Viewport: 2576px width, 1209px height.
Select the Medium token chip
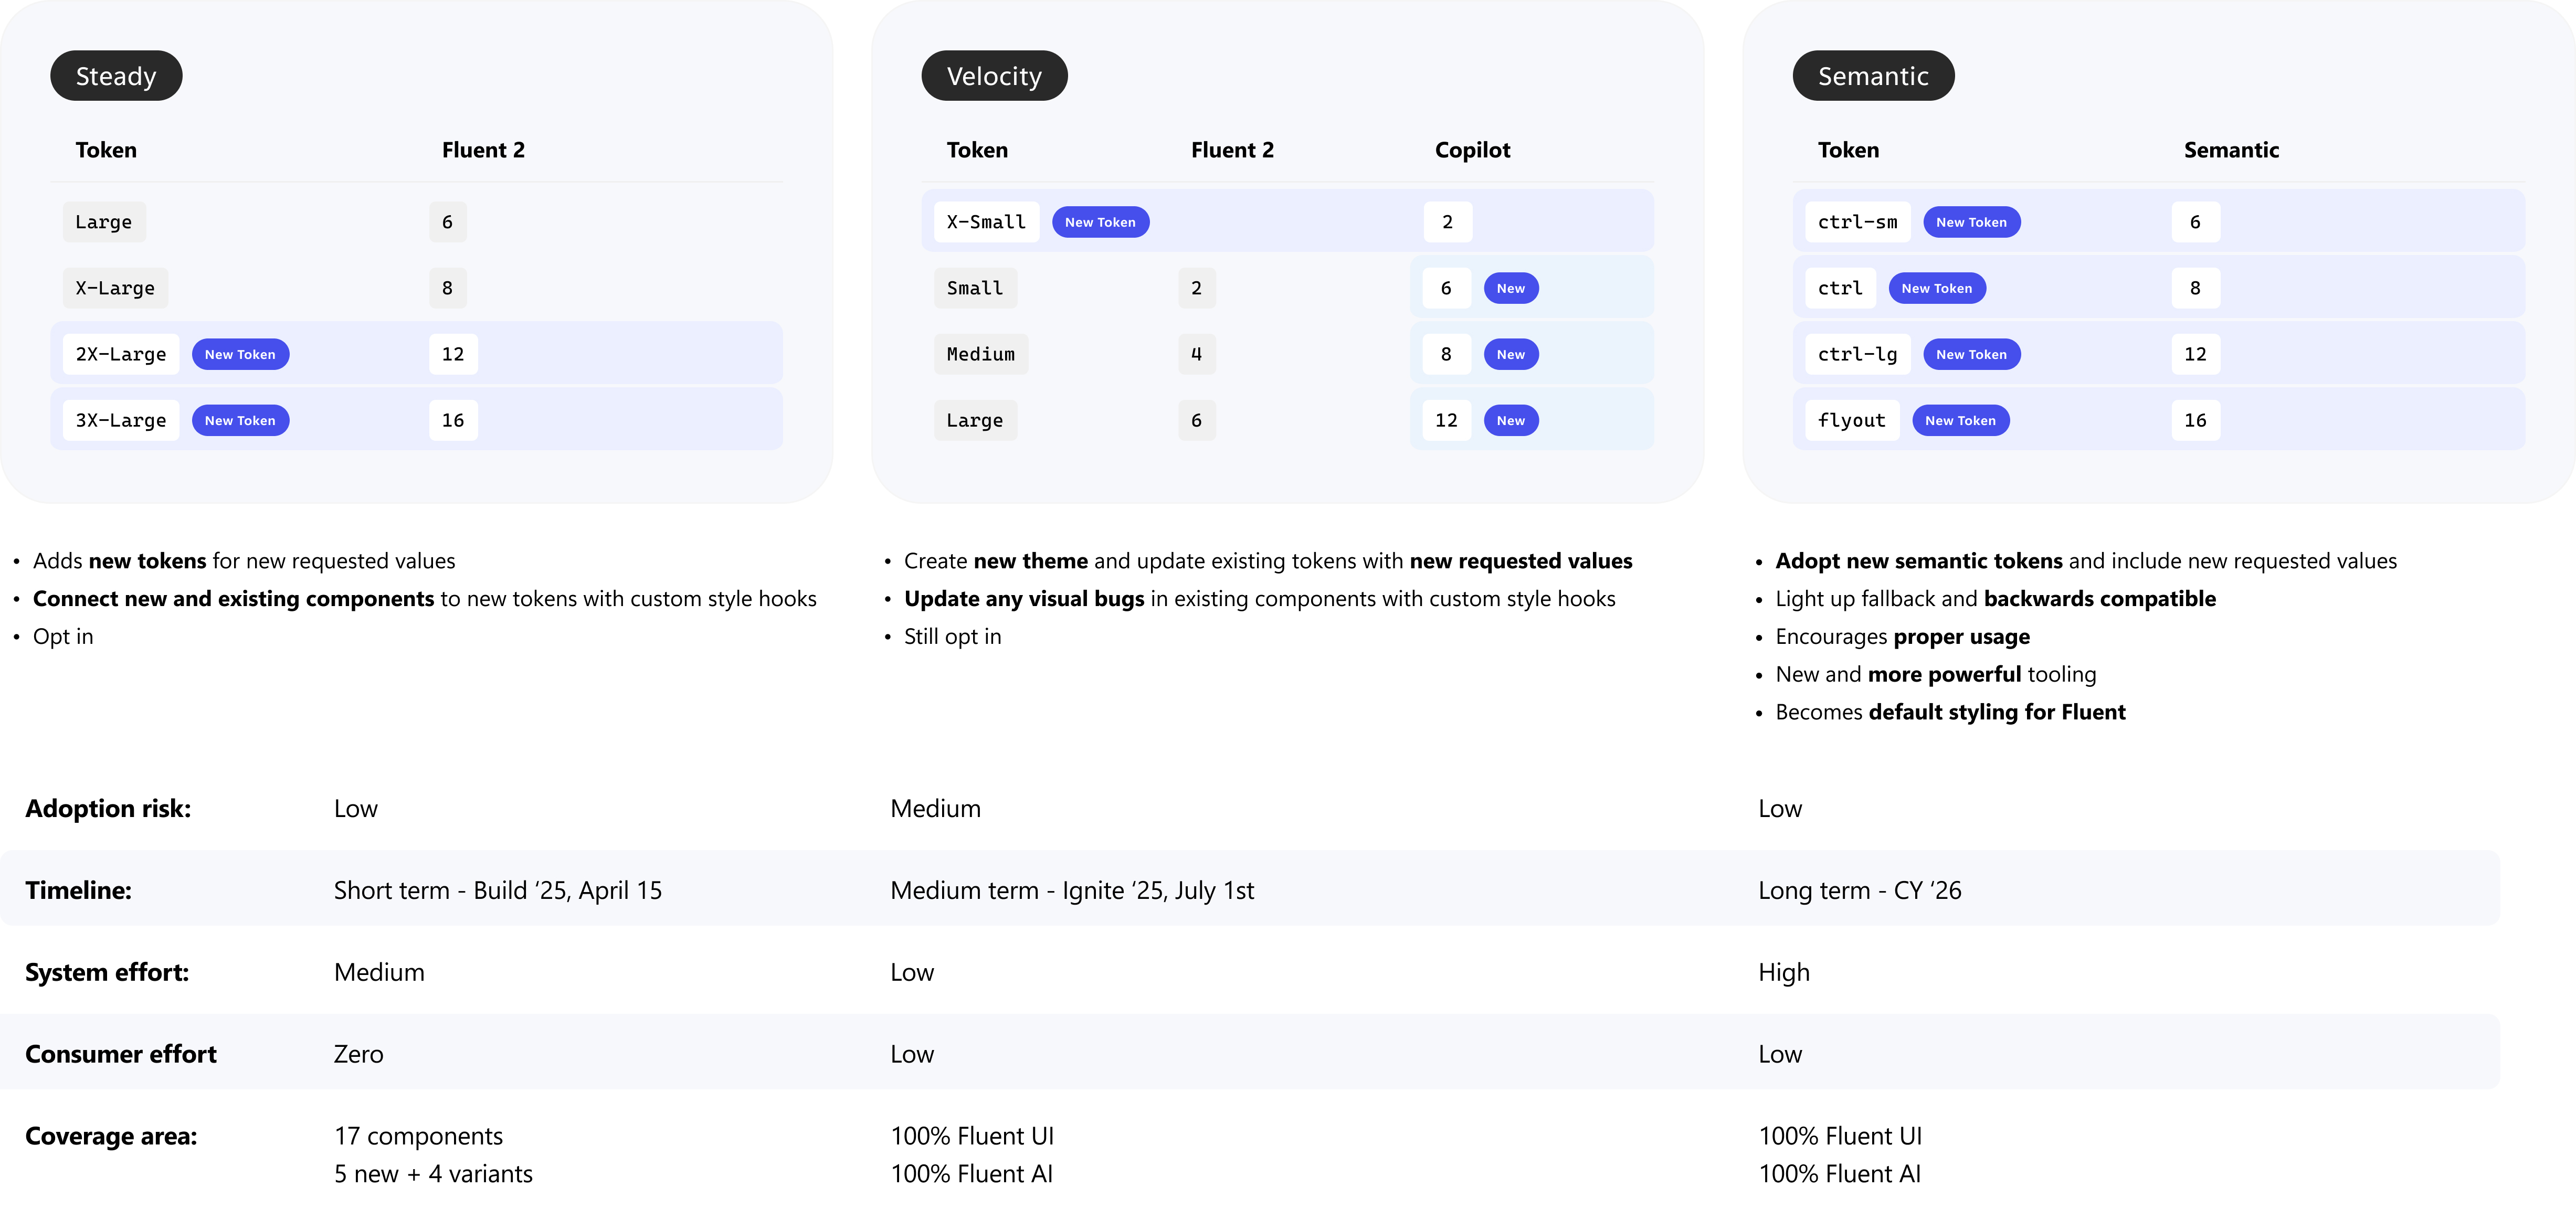pos(981,354)
